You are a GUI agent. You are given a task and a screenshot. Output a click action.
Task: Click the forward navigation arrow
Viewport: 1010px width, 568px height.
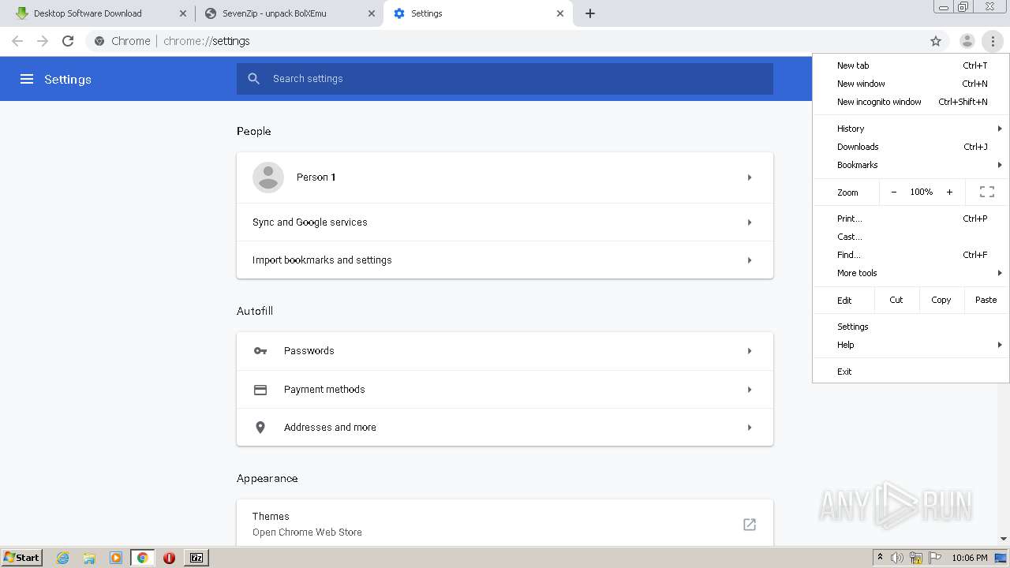(x=43, y=41)
